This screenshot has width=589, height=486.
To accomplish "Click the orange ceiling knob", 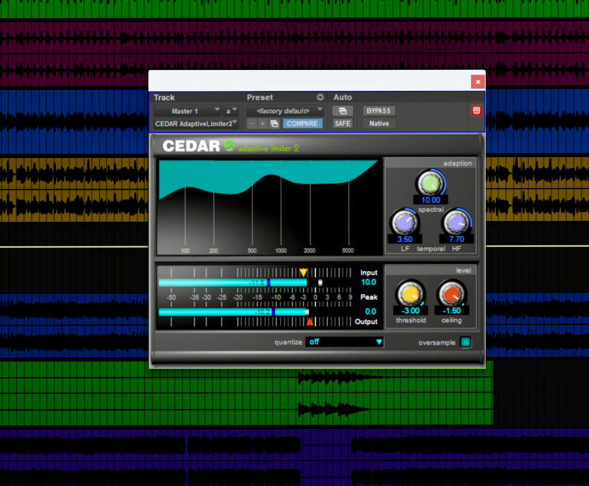I will 451,294.
